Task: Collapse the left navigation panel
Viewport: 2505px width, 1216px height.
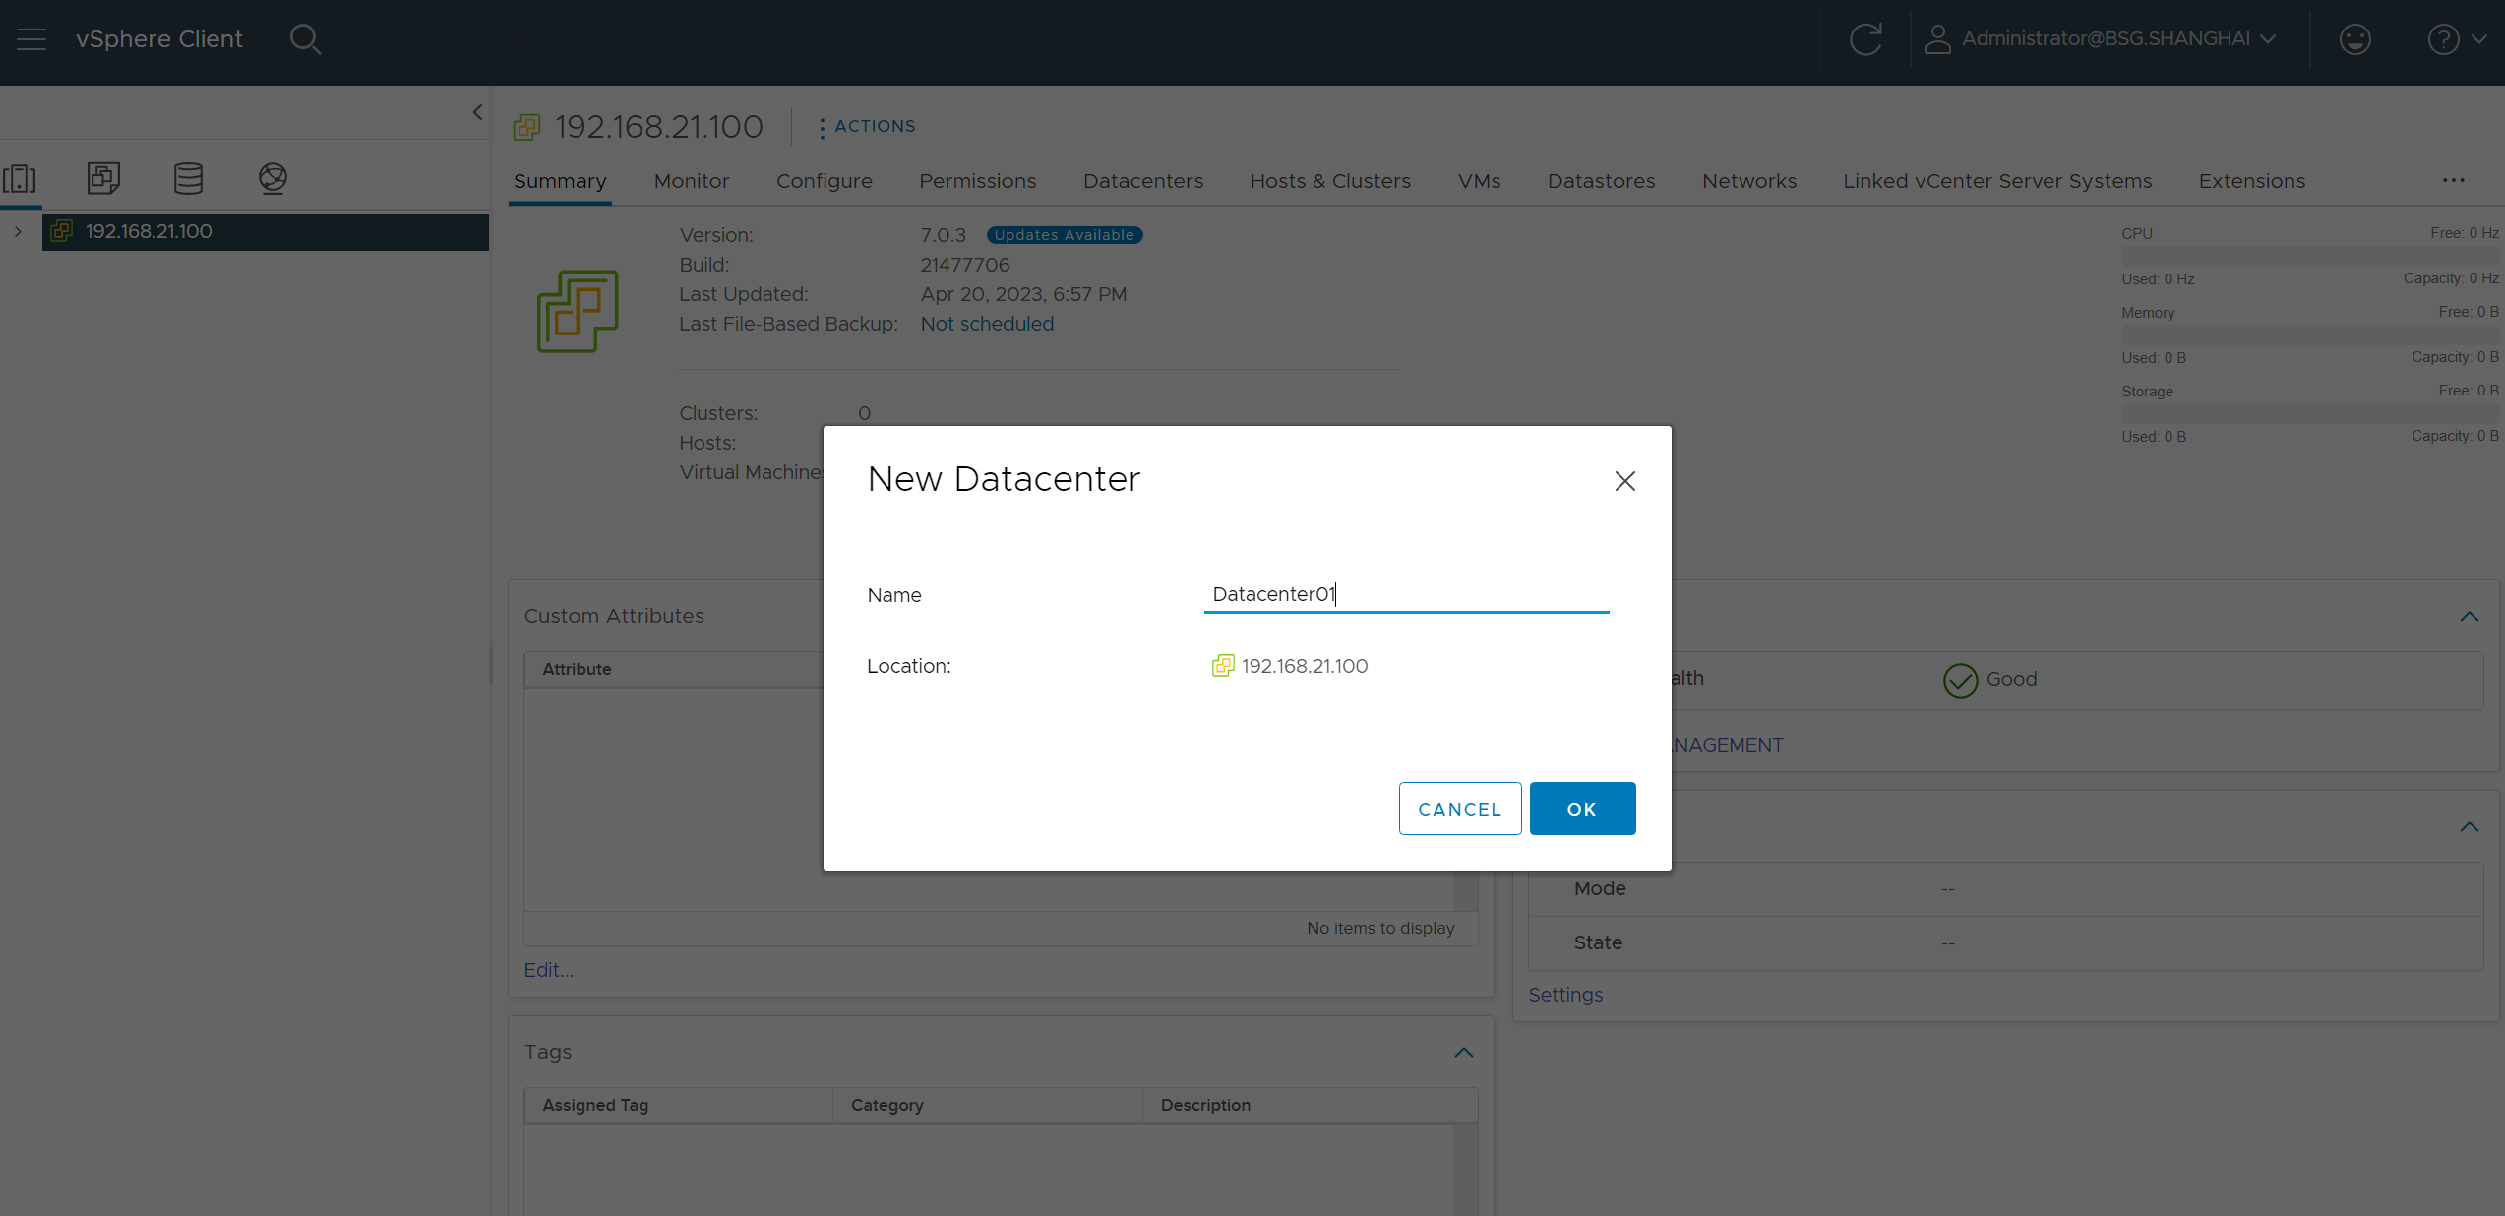Action: click(477, 112)
